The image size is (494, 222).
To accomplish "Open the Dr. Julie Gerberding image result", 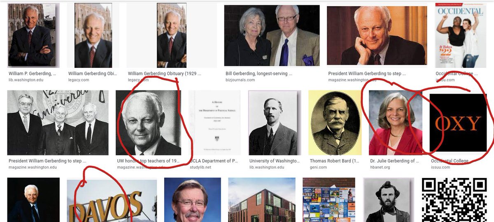I will (x=396, y=123).
